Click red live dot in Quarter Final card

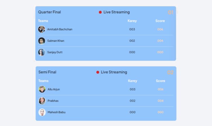click(x=100, y=12)
